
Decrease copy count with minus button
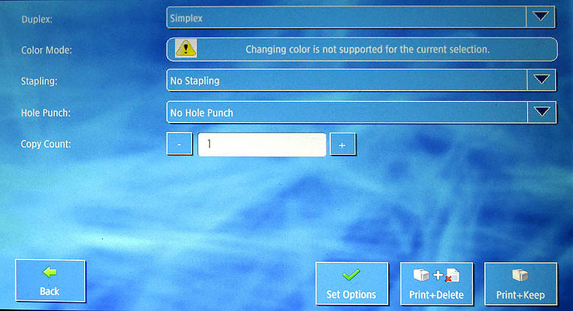179,144
